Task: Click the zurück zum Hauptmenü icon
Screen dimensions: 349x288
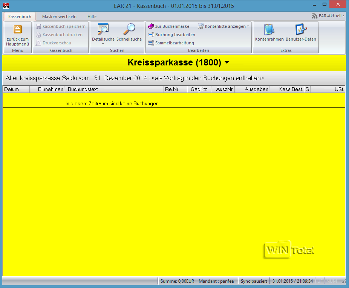Action: (x=18, y=29)
